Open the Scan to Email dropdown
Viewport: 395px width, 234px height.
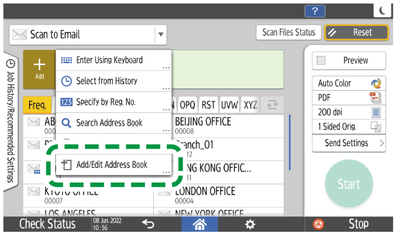[x=160, y=35]
